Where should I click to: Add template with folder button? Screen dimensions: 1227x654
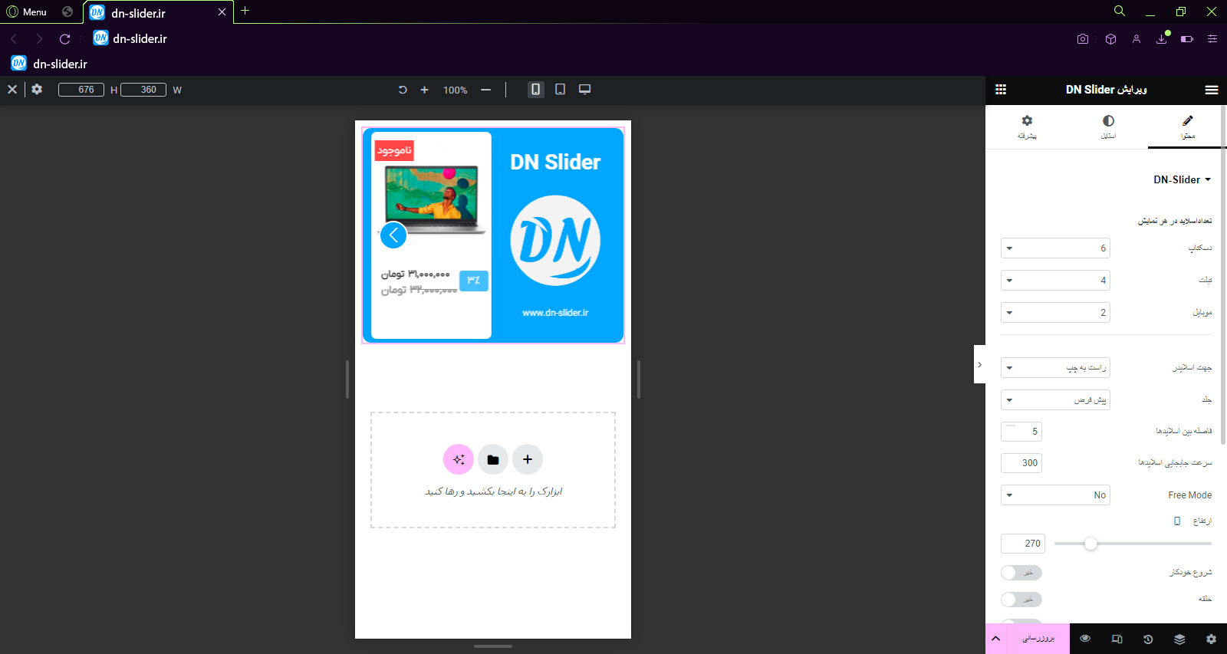(493, 459)
